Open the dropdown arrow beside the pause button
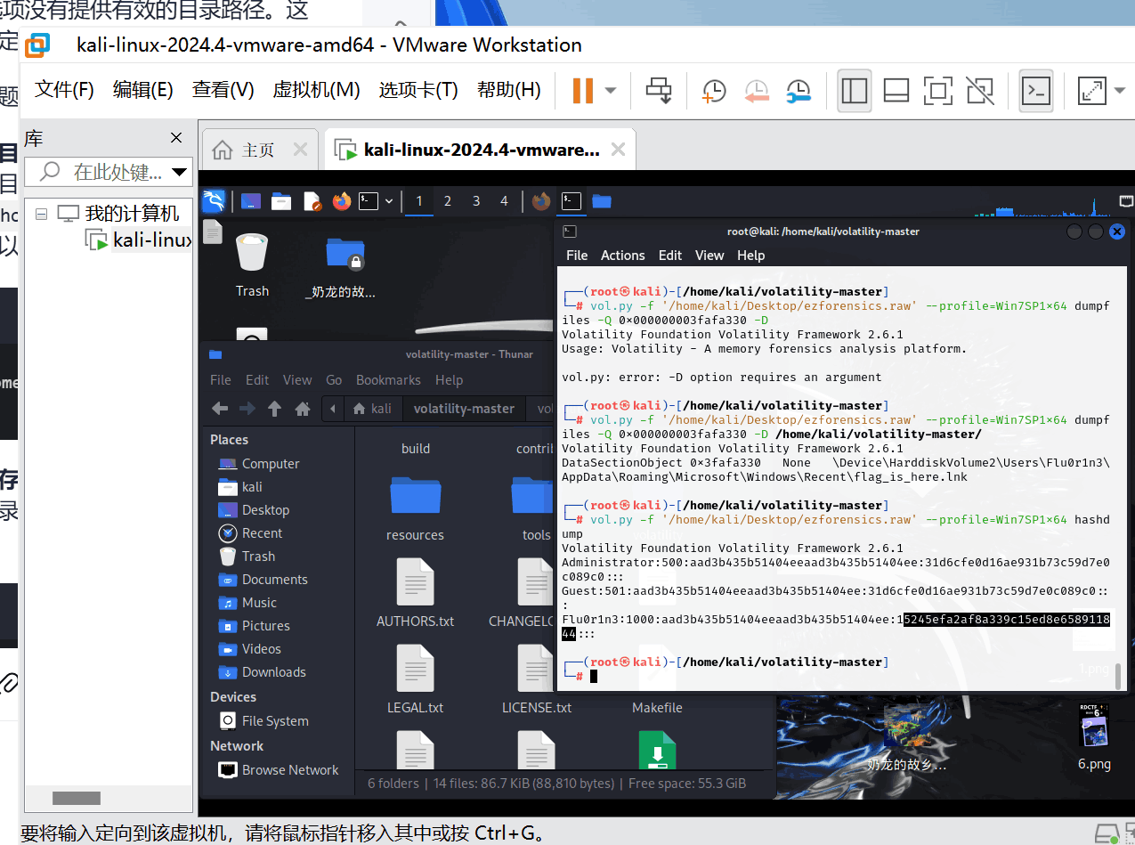Screen dimensions: 1135x845 tap(611, 90)
